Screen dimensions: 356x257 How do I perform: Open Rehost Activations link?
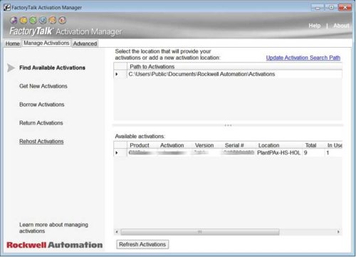pyautogui.click(x=41, y=141)
